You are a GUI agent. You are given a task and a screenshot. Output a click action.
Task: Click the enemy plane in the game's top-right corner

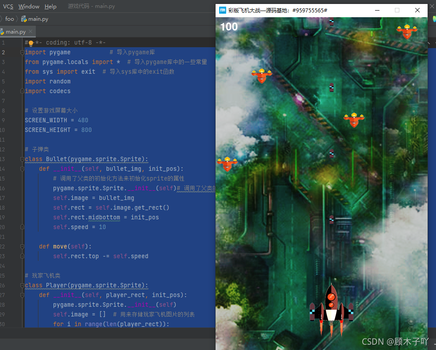[x=406, y=31]
